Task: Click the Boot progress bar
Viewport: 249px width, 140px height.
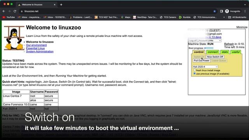Action: (x=209, y=48)
